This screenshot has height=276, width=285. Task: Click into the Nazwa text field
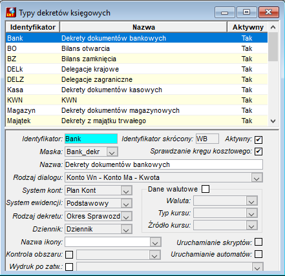(x=164, y=164)
